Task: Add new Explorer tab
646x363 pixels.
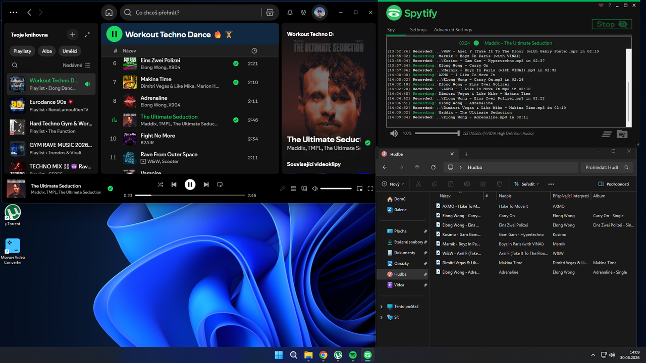Action: [x=467, y=154]
